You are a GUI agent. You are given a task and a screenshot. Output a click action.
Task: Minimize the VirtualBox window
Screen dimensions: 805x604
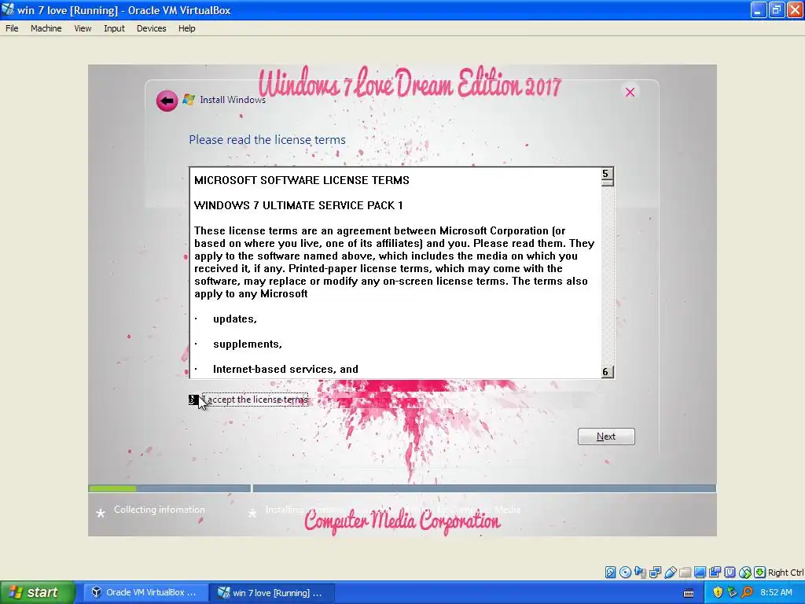coord(759,9)
